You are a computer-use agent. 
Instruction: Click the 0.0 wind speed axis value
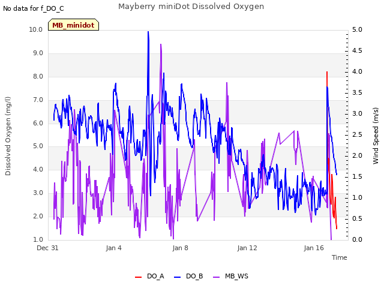click(x=357, y=239)
